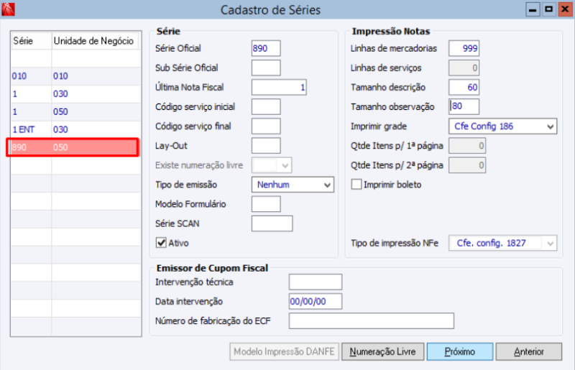Click the Linhas de serviços field

(x=464, y=68)
